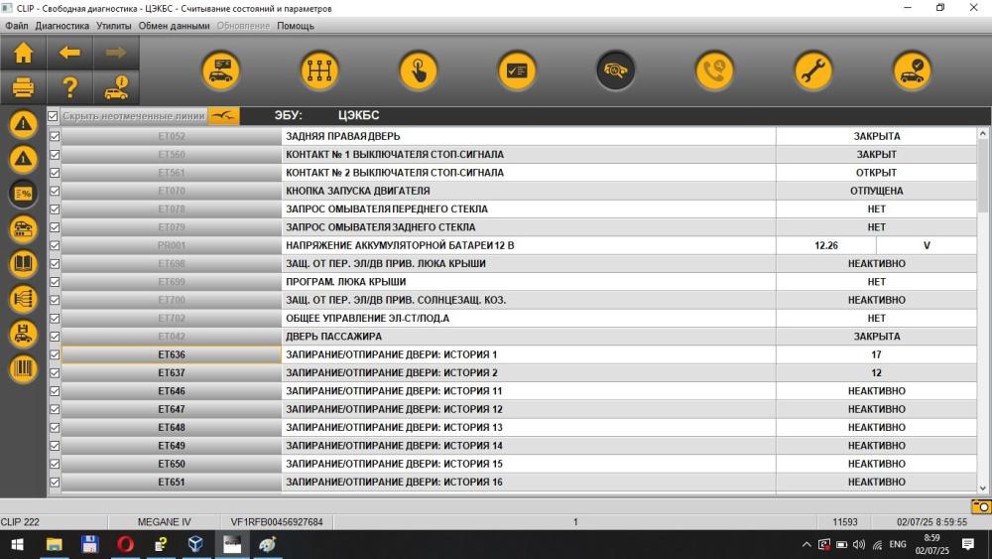Open the wrench repair round icon
This screenshot has width=992, height=559.
coord(813,70)
